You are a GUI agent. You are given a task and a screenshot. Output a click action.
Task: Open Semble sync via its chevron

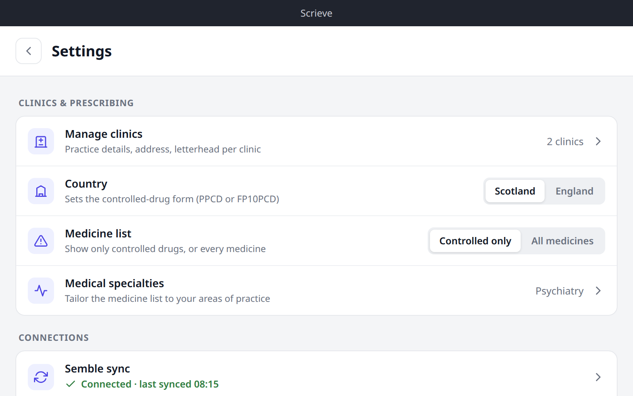[598, 377]
